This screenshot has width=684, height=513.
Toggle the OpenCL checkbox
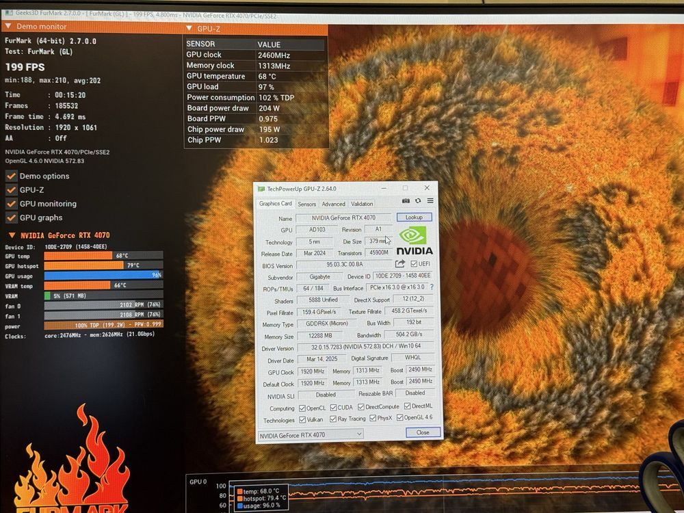click(x=302, y=408)
